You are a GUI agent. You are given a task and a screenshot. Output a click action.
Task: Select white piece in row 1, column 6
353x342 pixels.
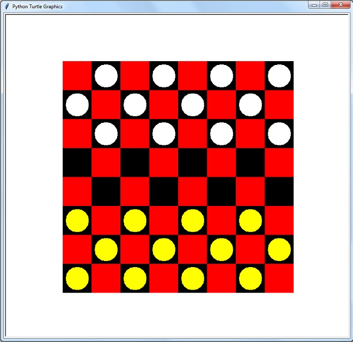[x=222, y=76]
